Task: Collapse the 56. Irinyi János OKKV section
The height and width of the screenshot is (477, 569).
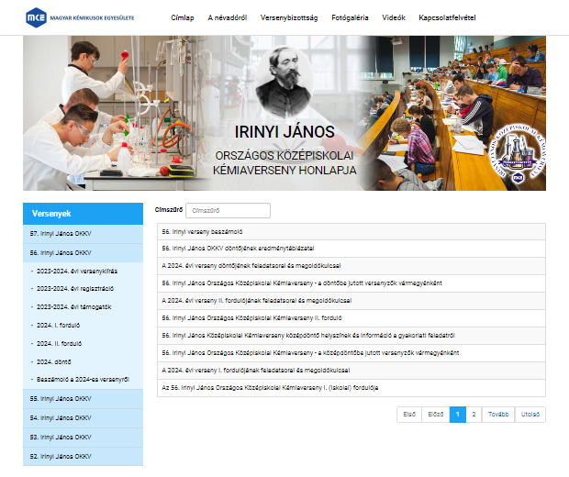Action: (x=84, y=253)
